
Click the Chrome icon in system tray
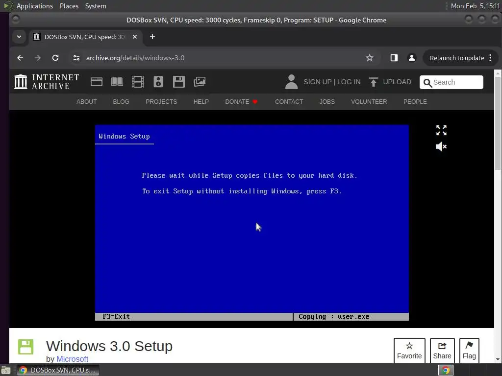[446, 370]
